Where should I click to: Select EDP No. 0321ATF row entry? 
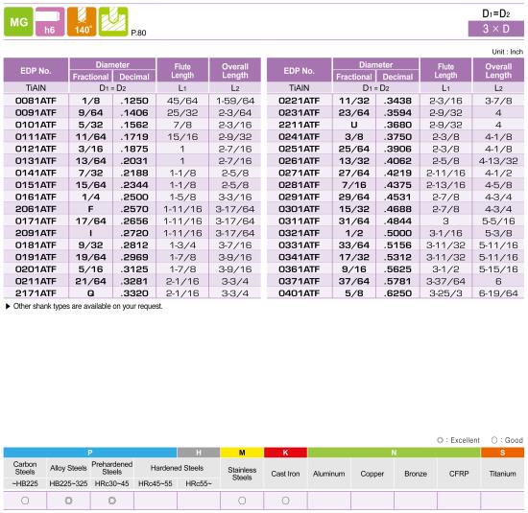(299, 233)
